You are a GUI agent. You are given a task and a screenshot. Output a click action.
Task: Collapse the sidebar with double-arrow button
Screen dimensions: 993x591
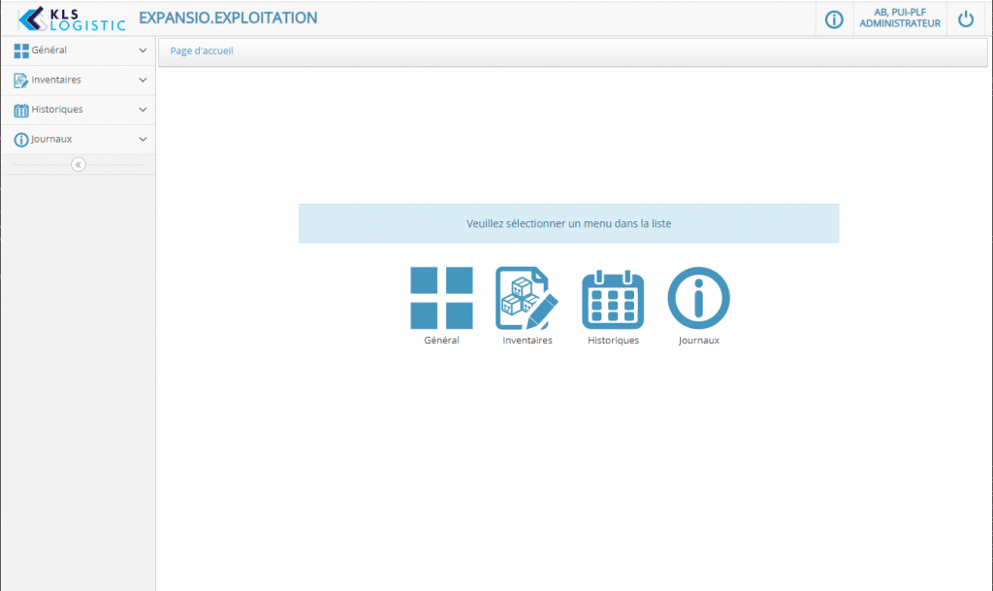(x=78, y=165)
